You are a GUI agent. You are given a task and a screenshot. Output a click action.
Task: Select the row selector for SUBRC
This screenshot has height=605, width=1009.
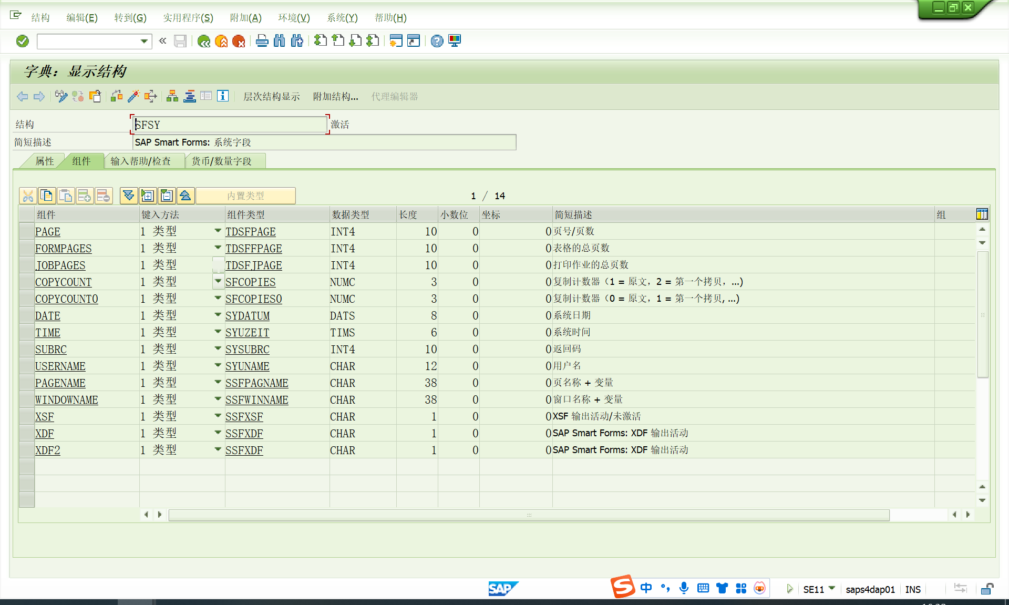click(27, 349)
